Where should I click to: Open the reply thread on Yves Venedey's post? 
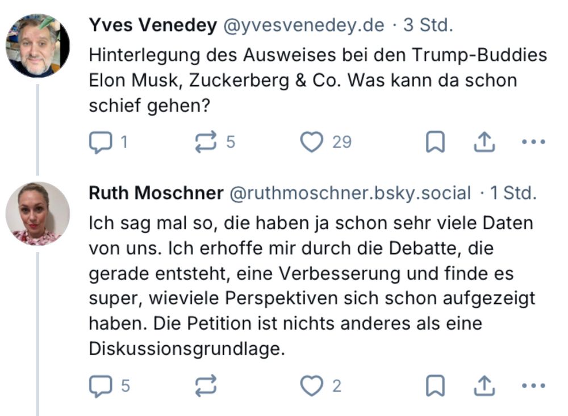101,141
